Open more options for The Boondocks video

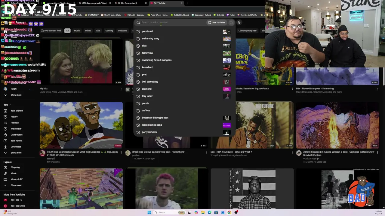(x=121, y=152)
